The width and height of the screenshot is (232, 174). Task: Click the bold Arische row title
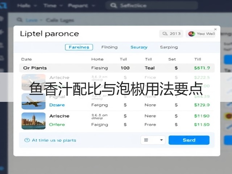click(x=59, y=116)
